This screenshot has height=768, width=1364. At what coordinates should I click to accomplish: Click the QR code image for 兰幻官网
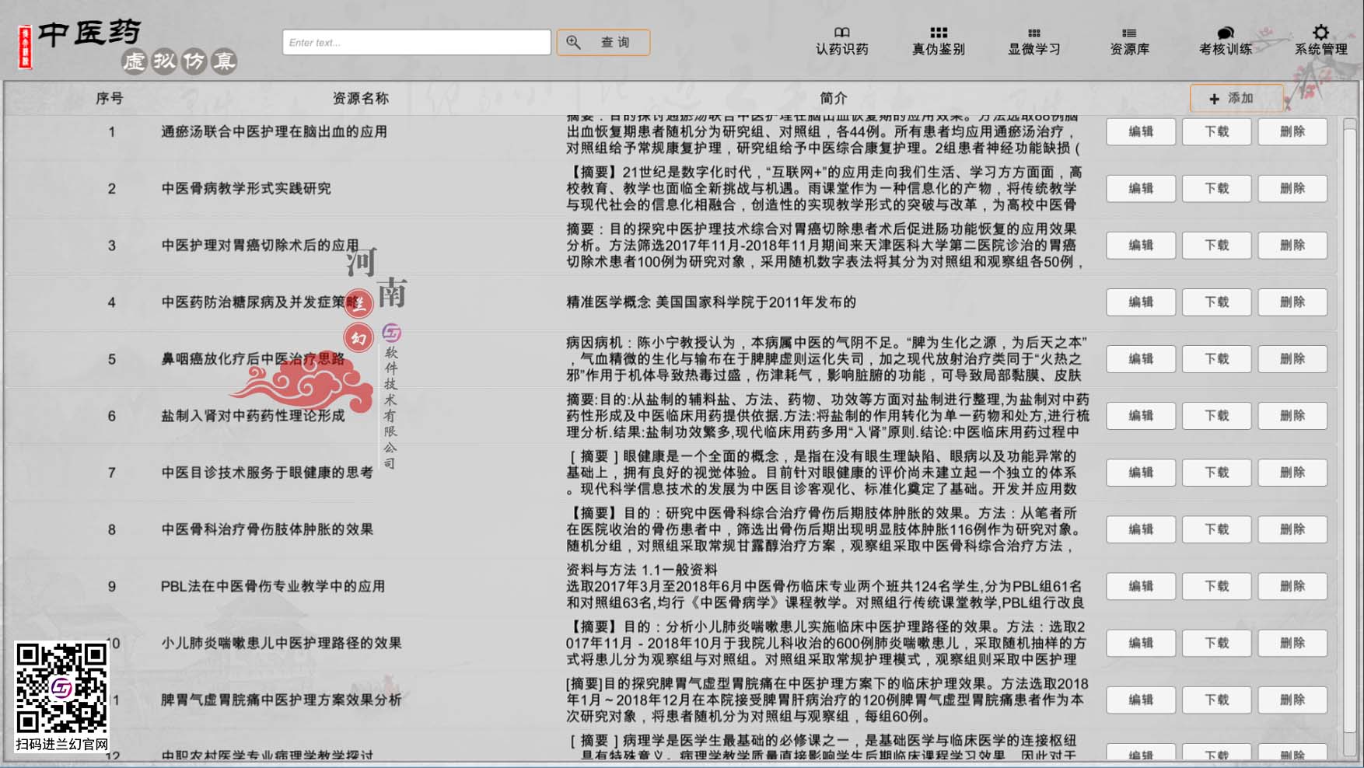(61, 688)
